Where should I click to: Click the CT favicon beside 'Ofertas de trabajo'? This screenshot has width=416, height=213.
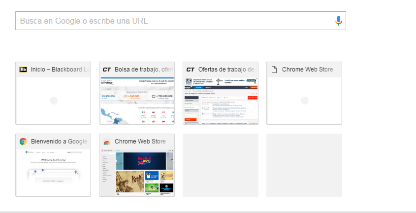(x=190, y=70)
